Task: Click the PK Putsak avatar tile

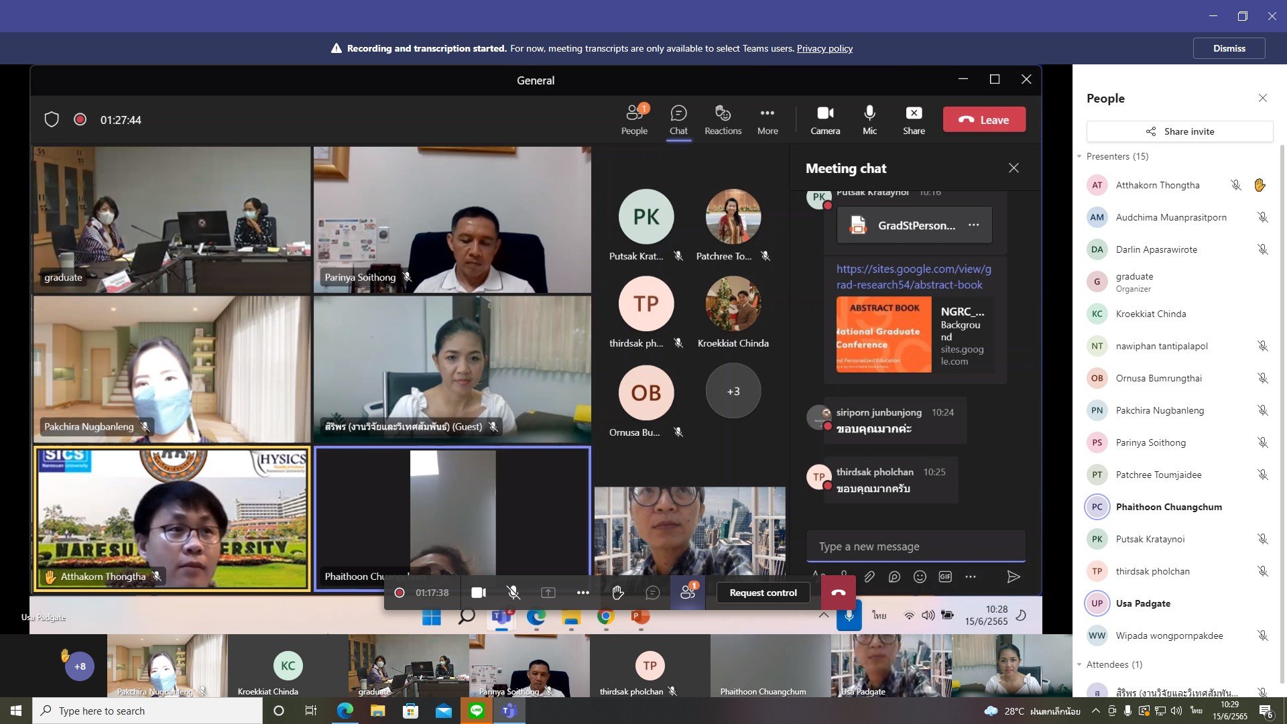Action: point(646,217)
